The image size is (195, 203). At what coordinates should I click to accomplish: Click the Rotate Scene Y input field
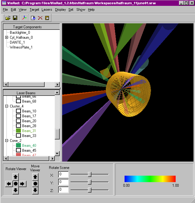click(63, 182)
